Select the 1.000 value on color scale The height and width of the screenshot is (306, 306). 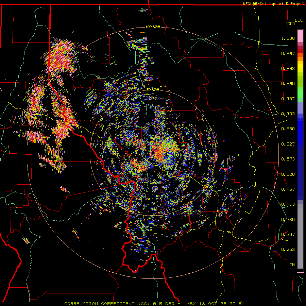point(288,38)
